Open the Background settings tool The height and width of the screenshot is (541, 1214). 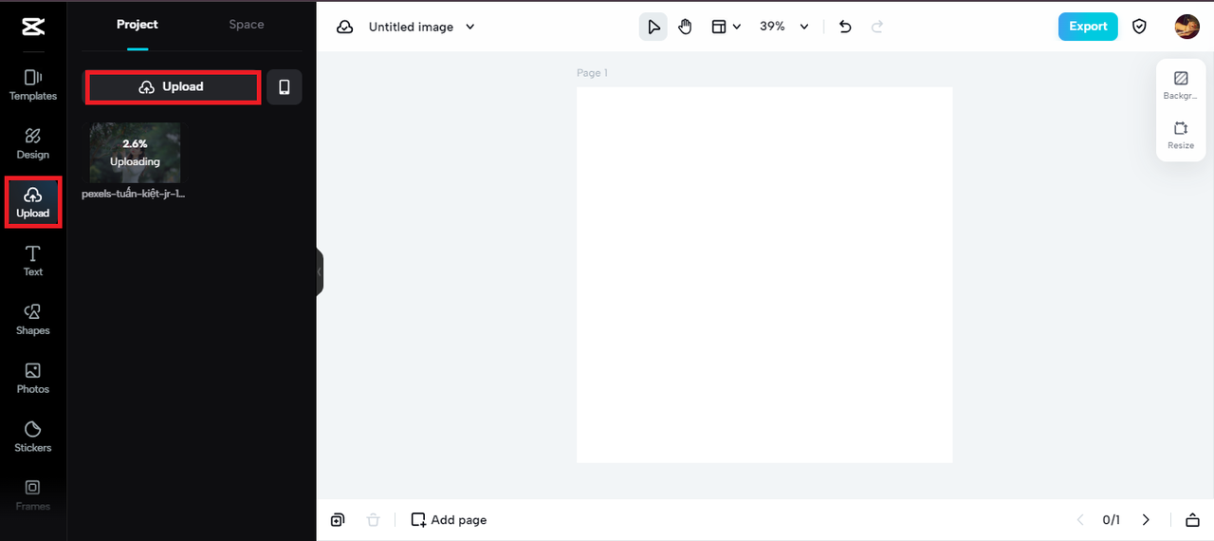[x=1181, y=85]
